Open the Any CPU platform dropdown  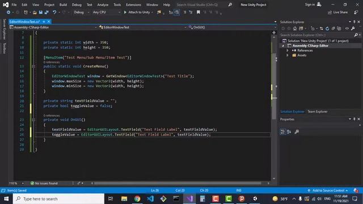tap(106, 12)
